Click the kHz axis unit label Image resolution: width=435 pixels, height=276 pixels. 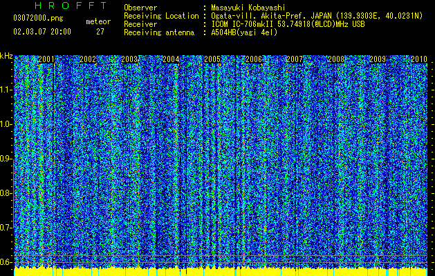tap(6, 56)
